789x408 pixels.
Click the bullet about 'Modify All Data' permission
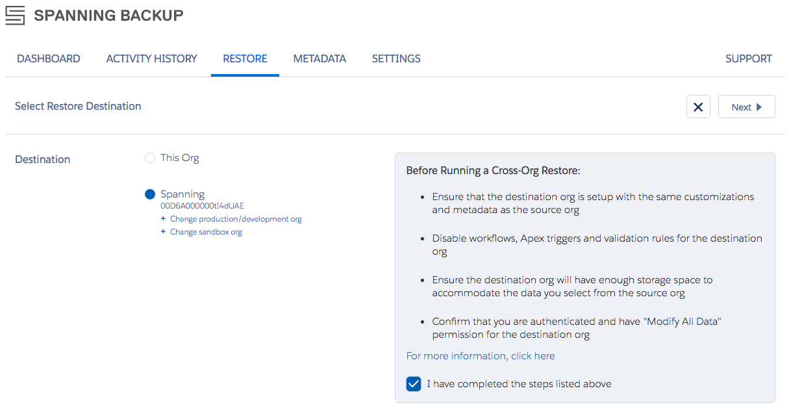coord(577,328)
